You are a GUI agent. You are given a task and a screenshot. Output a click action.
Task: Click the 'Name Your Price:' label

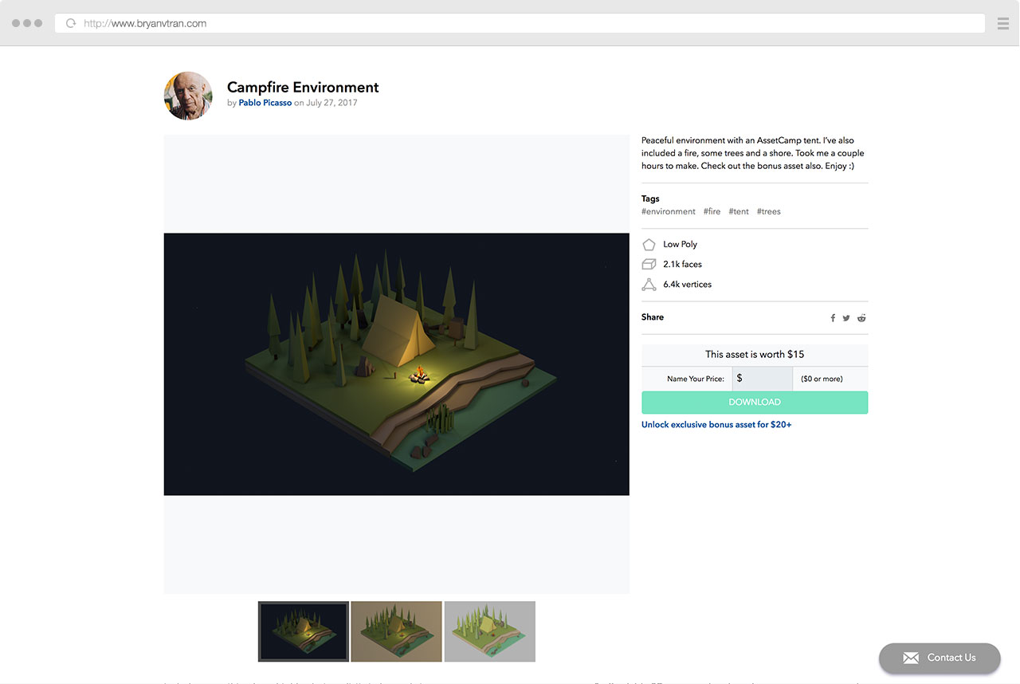696,379
